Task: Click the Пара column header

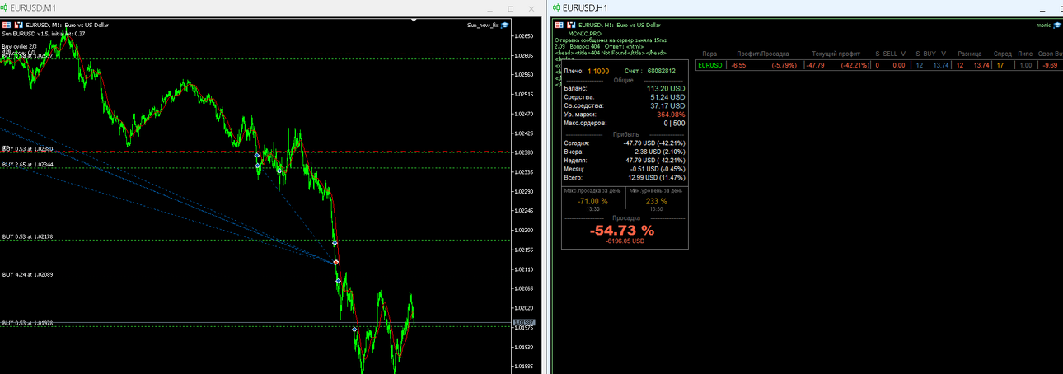Action: [709, 54]
